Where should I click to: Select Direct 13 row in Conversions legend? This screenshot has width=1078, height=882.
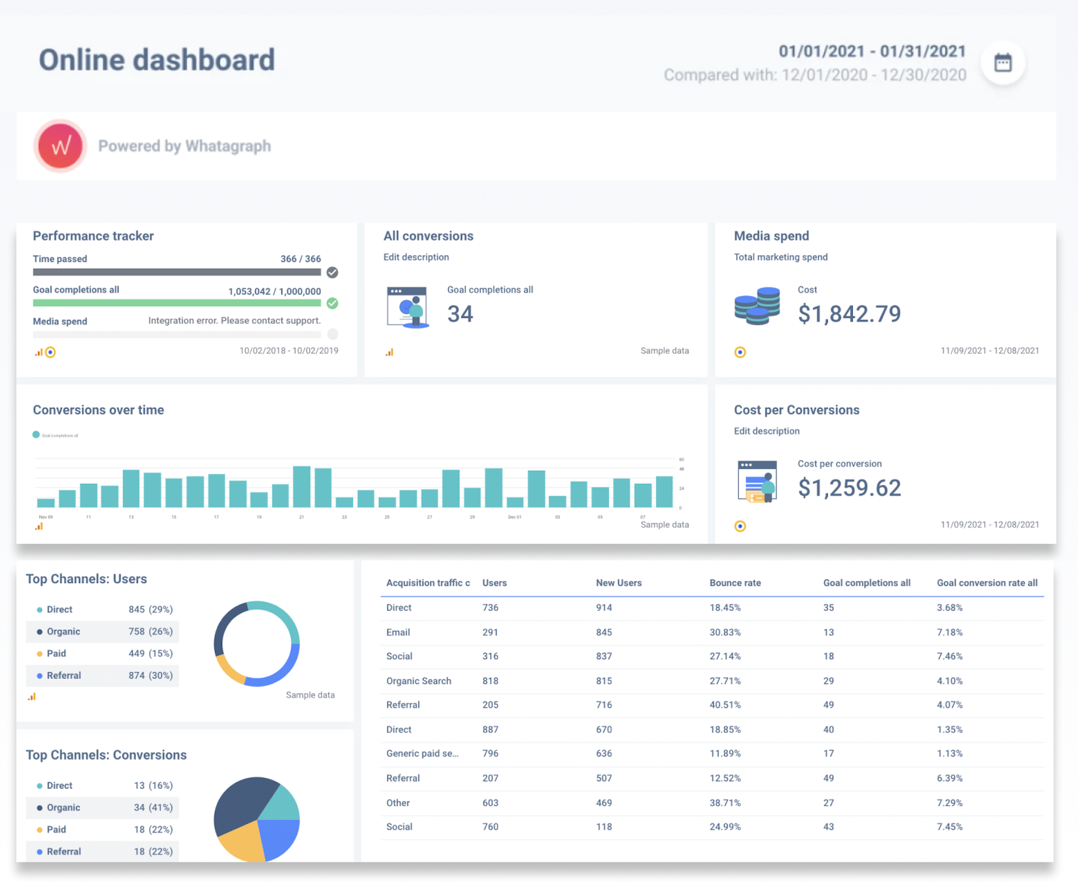pyautogui.click(x=103, y=785)
